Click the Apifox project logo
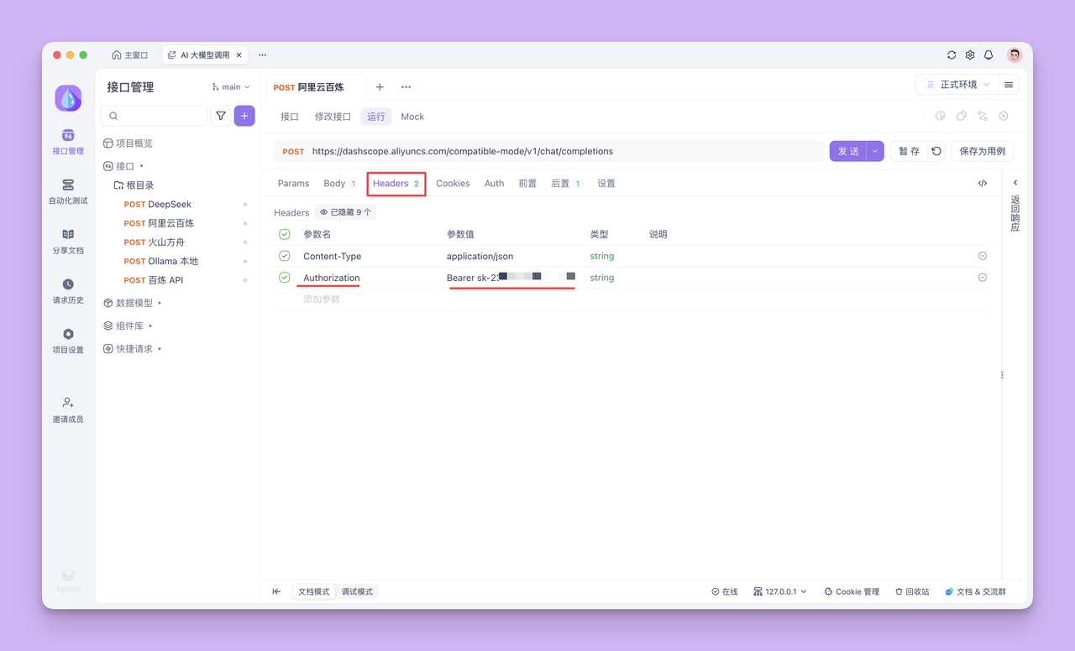Screen dimensions: 1075x651 tap(68, 98)
